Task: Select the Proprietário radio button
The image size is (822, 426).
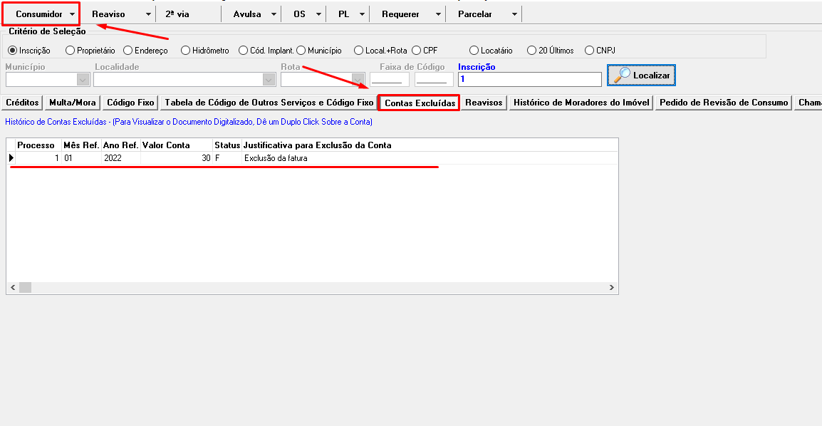Action: pyautogui.click(x=68, y=50)
